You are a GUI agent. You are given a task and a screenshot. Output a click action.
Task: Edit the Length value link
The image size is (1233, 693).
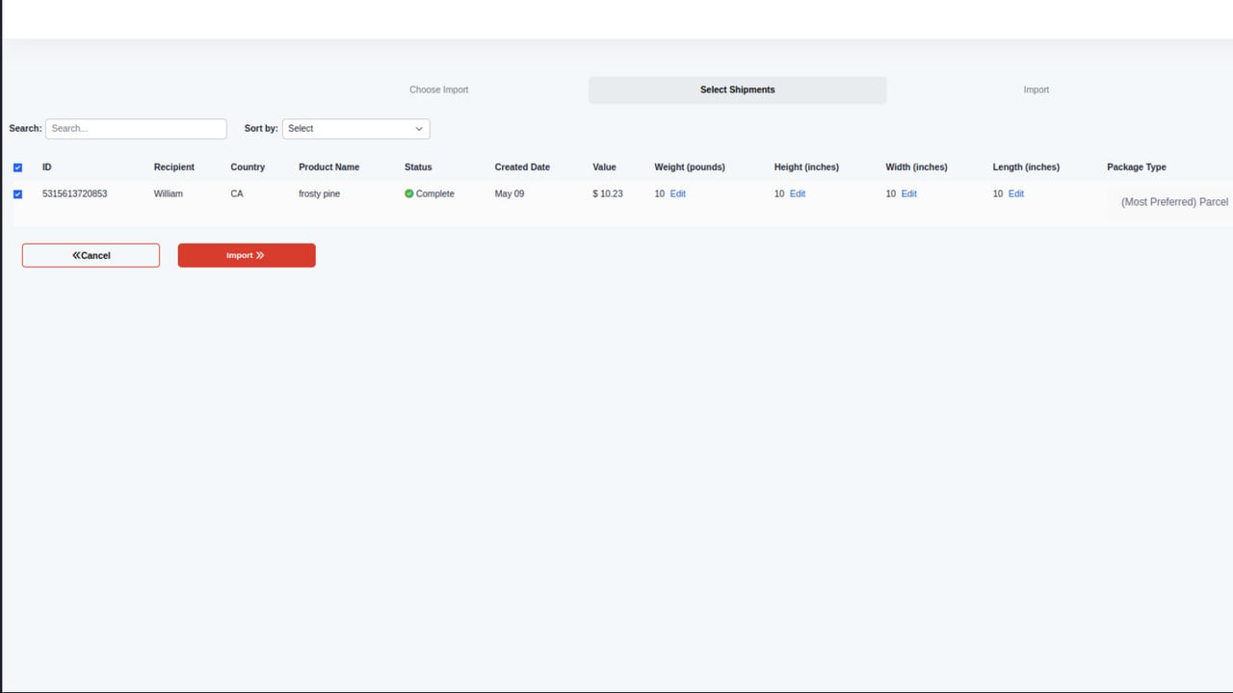pyautogui.click(x=1016, y=193)
